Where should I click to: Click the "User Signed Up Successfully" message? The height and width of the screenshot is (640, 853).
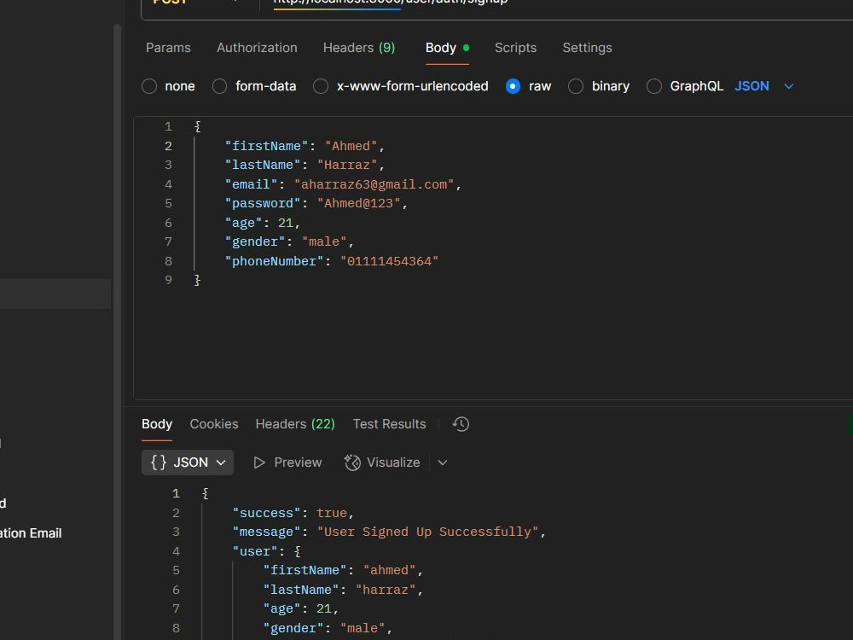(x=427, y=532)
